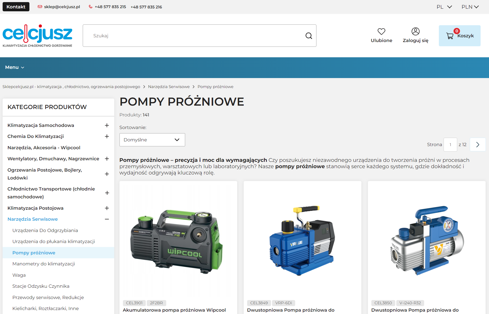Image resolution: width=489 pixels, height=314 pixels.
Task: Call the +48 577 835 216 number
Action: click(146, 7)
